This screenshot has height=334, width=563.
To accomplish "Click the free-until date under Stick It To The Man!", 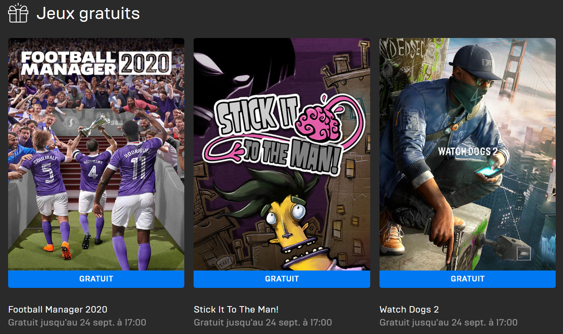I will coord(263,323).
